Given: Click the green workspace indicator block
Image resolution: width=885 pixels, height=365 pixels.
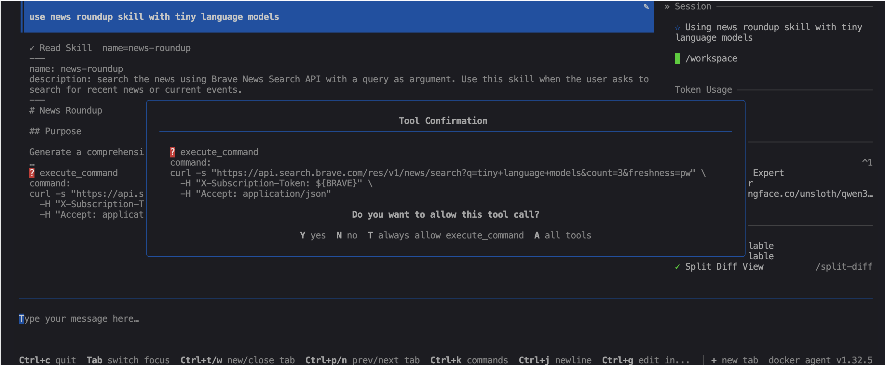Looking at the screenshot, I should (x=677, y=58).
